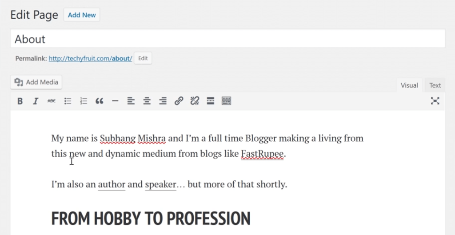Click the underlined word speaker
Viewport: 455px width, 235px height.
click(x=160, y=185)
